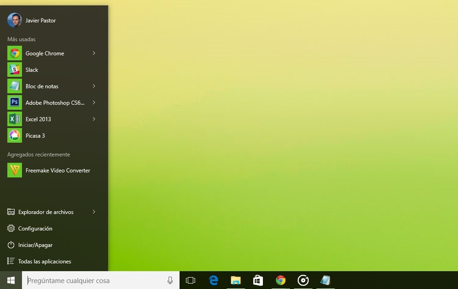
Task: Open the Windows Store from the taskbar
Action: coord(258,280)
